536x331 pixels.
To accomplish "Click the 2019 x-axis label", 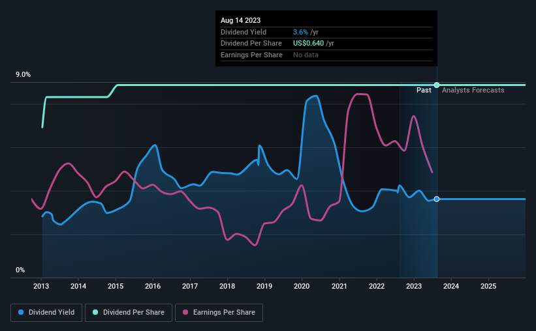I will point(264,286).
